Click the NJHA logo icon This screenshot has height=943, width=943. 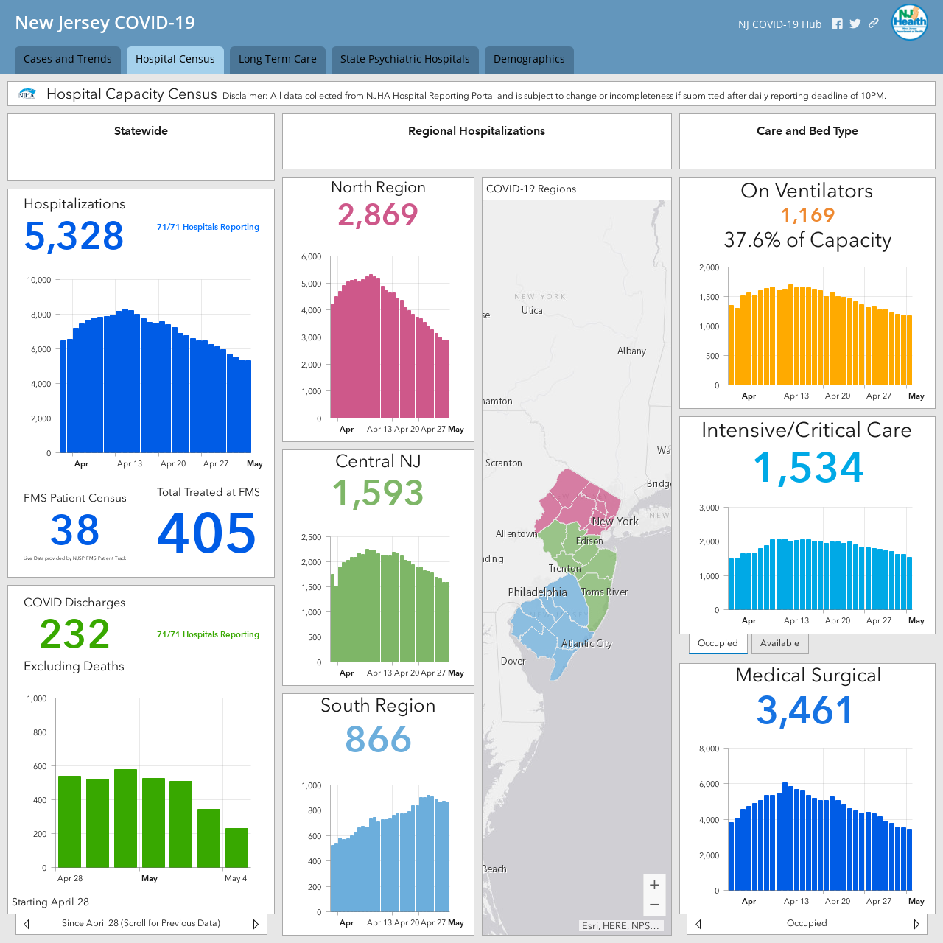pos(27,94)
